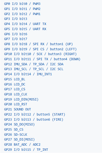The width and height of the screenshot is (102, 153).
Task: Select the GP9 button2 (LEFT) line
Action: 40,49
